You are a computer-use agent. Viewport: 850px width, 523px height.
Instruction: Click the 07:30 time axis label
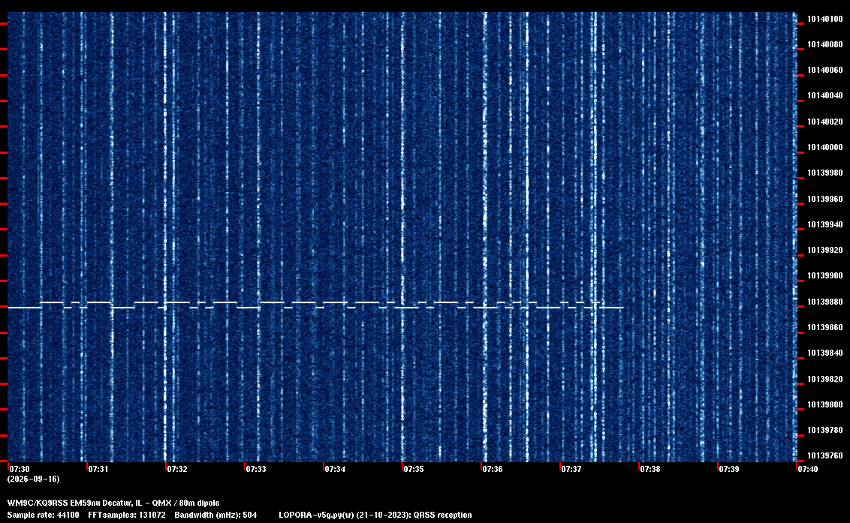[20, 469]
